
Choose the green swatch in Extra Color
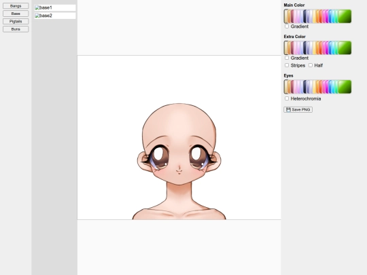coord(345,48)
